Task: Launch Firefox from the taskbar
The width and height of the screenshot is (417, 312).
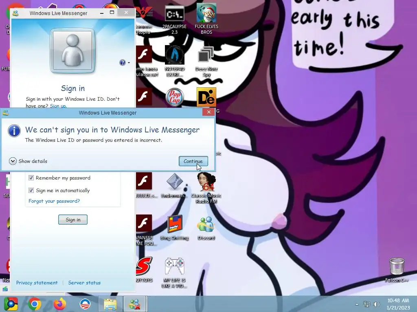Action: (59, 304)
